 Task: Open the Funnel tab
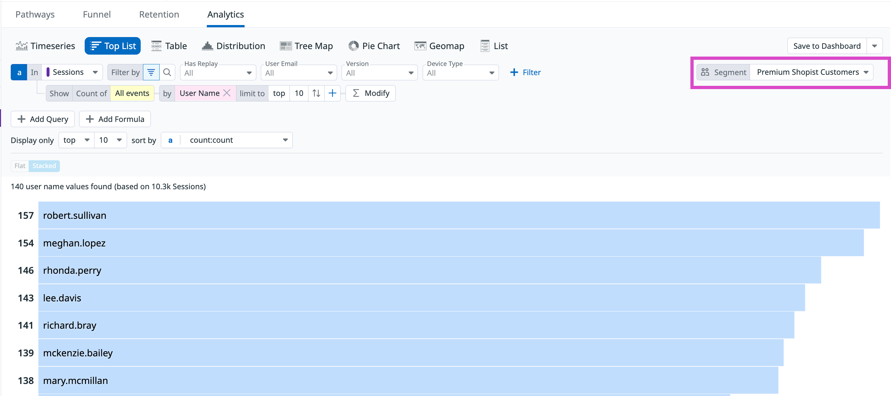pyautogui.click(x=97, y=15)
